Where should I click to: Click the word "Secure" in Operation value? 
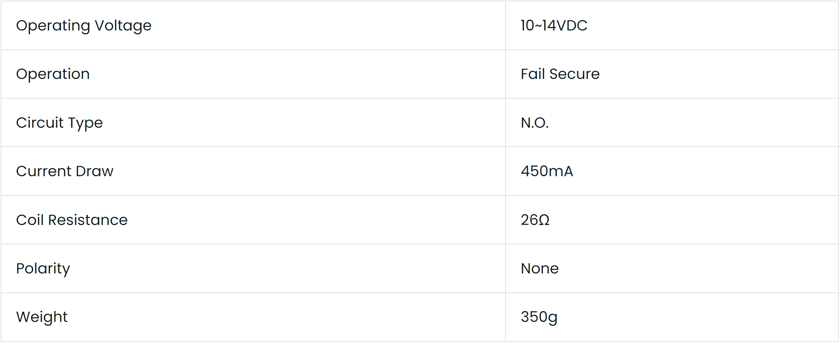click(574, 74)
